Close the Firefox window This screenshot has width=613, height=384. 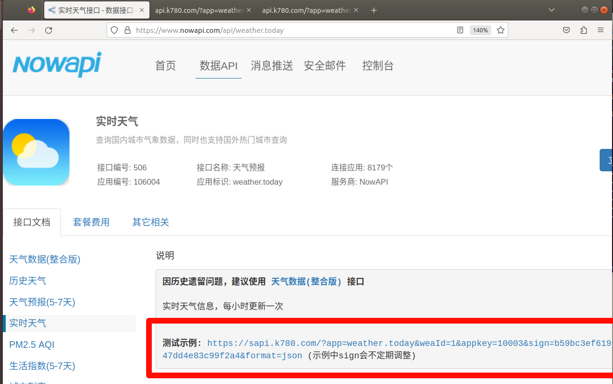603,10
